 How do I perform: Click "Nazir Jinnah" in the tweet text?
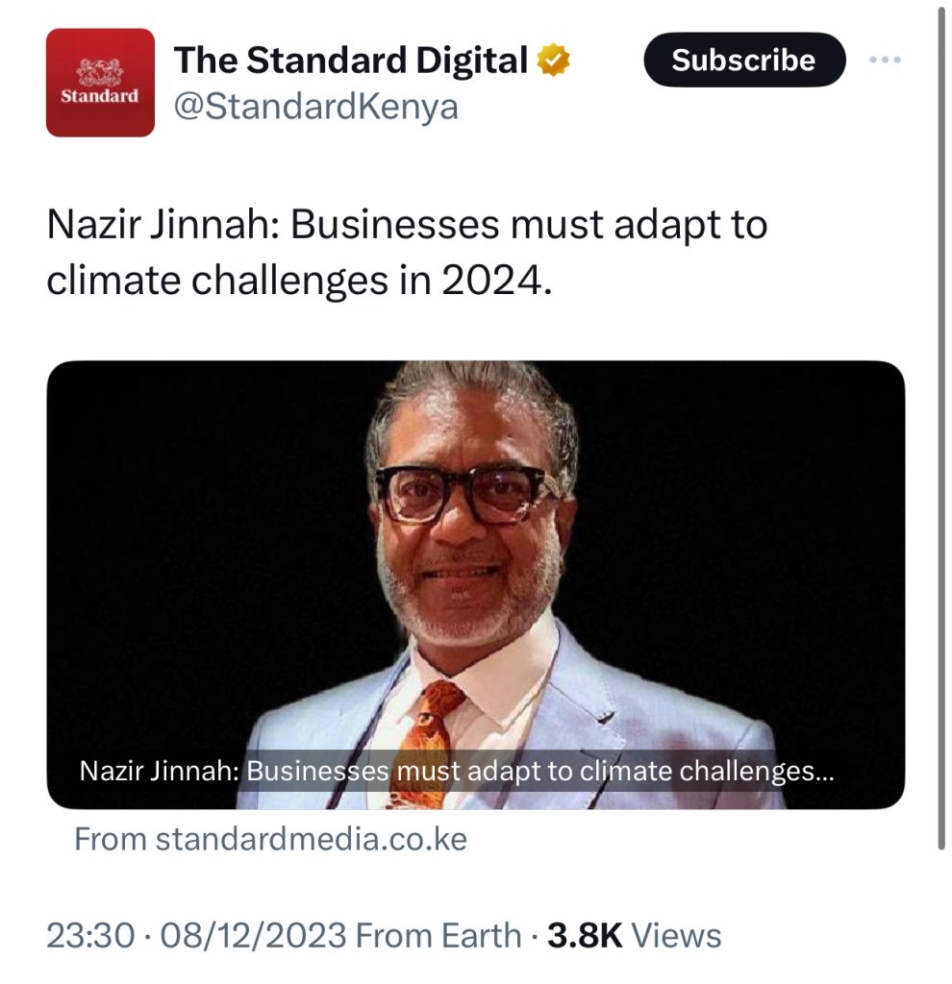click(159, 226)
